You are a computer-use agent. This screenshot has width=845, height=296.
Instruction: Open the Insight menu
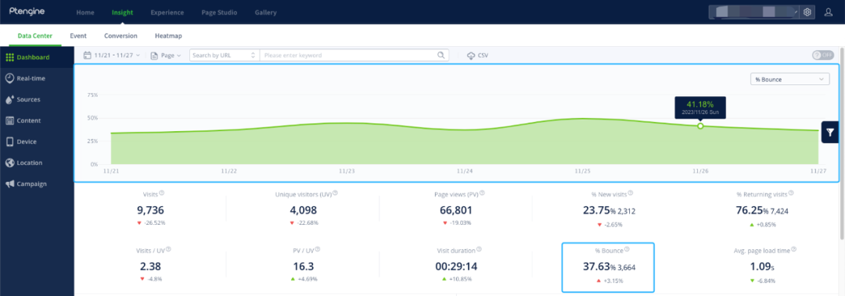122,12
